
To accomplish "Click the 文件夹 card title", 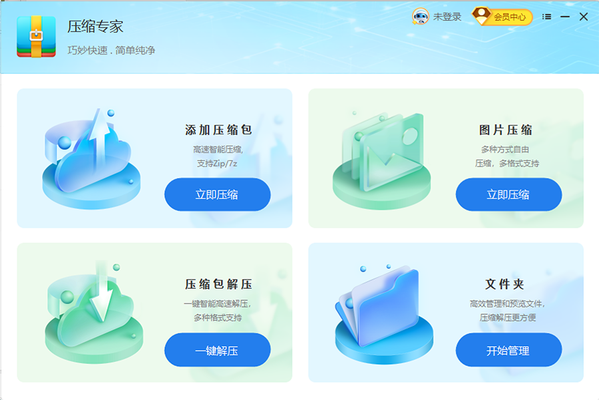I will [x=504, y=284].
